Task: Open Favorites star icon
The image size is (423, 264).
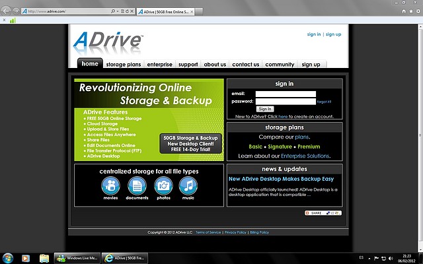Action: tap(411, 11)
